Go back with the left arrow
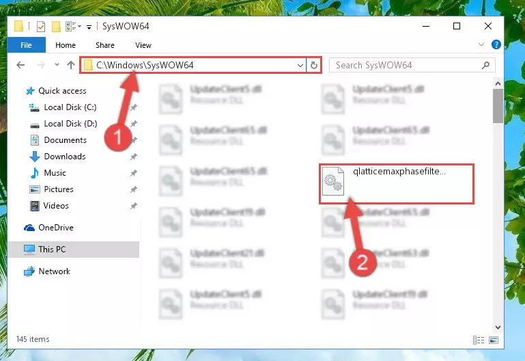The width and height of the screenshot is (525, 361). coord(20,65)
